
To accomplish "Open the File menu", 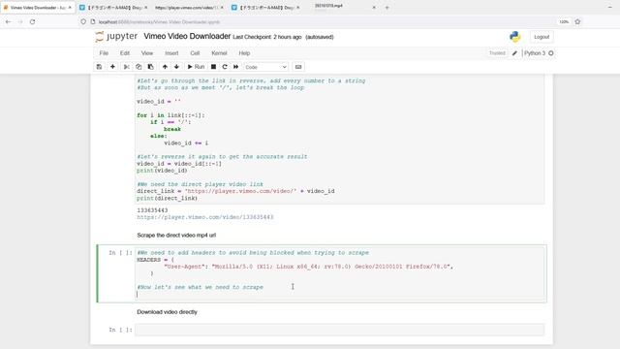I will pos(104,53).
